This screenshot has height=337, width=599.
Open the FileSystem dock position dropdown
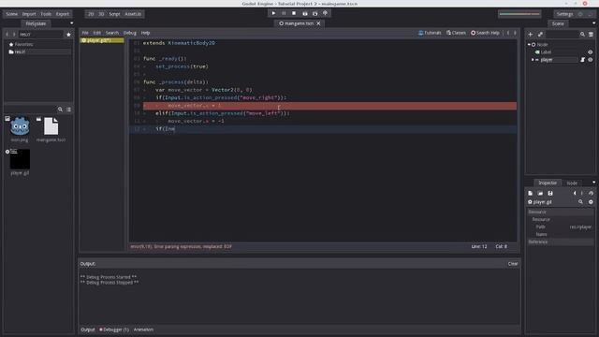coord(71,23)
